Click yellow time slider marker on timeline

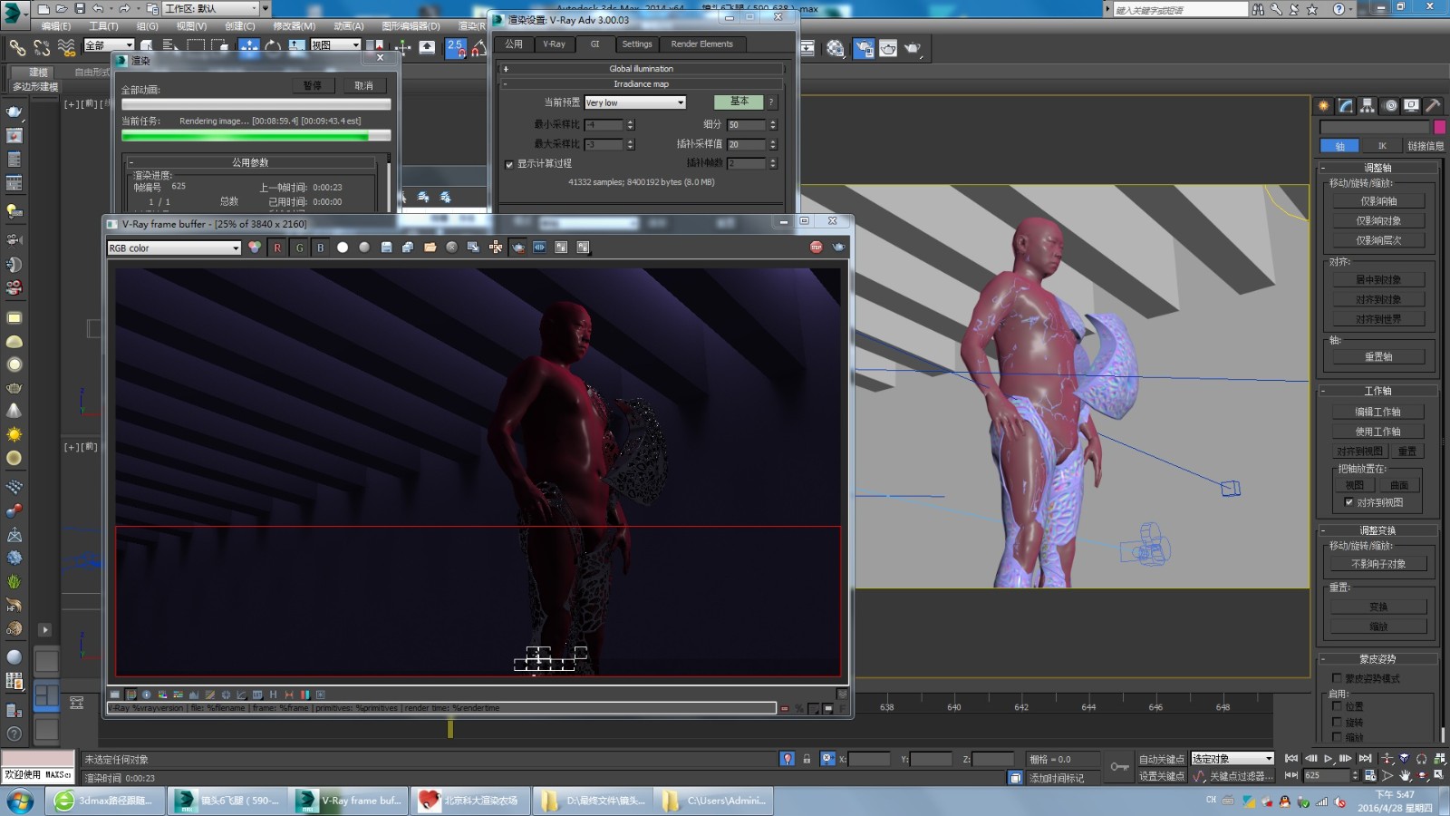(449, 727)
